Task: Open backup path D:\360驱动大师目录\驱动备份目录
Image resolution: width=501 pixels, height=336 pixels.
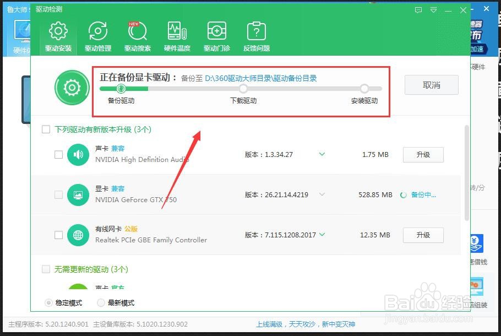Action: click(x=261, y=78)
